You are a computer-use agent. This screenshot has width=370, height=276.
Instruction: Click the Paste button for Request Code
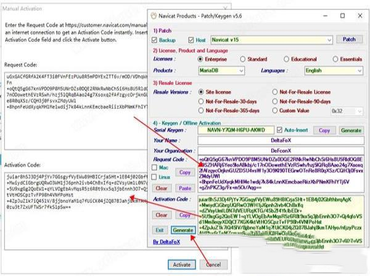[185, 188]
